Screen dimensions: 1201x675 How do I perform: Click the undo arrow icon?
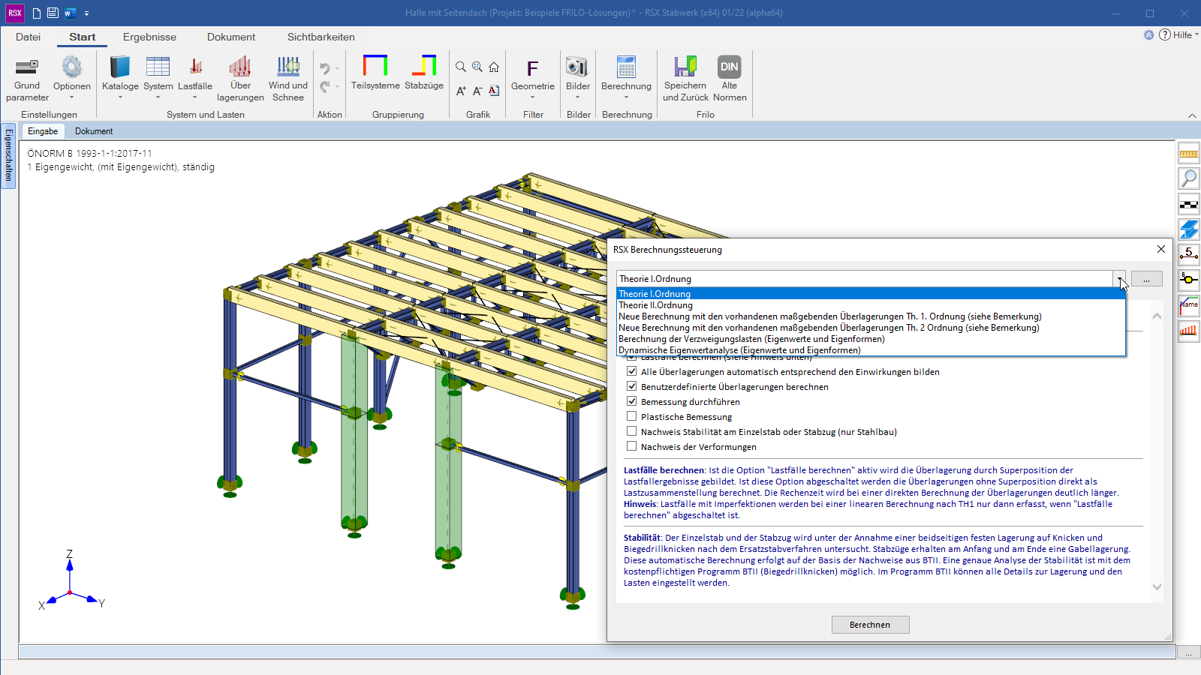(x=325, y=68)
